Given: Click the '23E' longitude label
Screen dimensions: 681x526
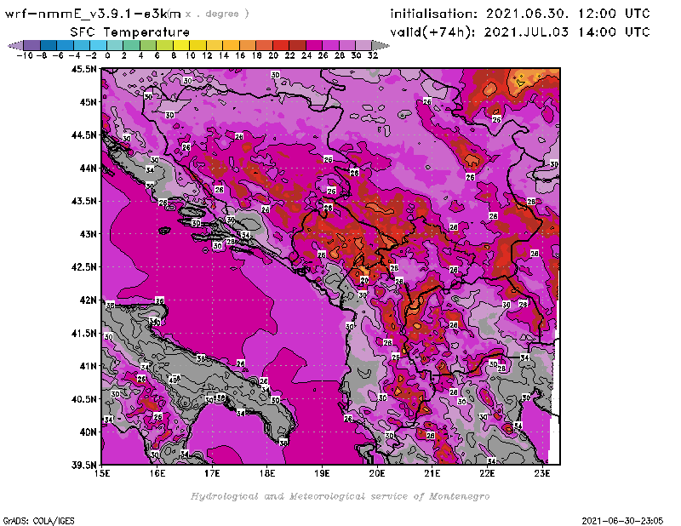Looking at the screenshot, I should (542, 473).
